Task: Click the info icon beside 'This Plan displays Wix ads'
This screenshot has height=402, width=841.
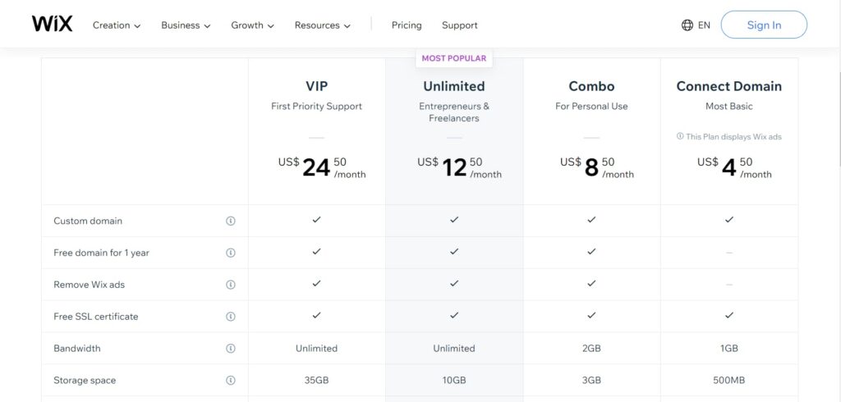Action: pyautogui.click(x=680, y=136)
